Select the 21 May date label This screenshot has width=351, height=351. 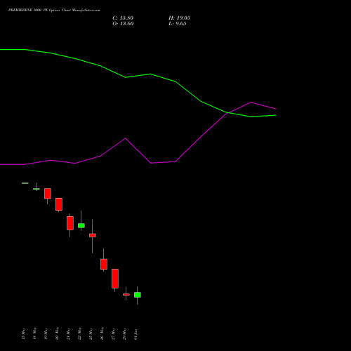coord(68,333)
